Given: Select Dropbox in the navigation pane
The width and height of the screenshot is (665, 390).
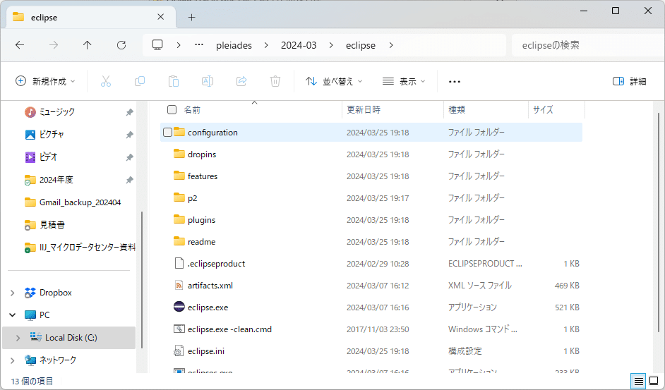Looking at the screenshot, I should pos(55,293).
